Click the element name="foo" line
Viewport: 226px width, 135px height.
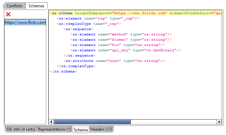(115, 45)
